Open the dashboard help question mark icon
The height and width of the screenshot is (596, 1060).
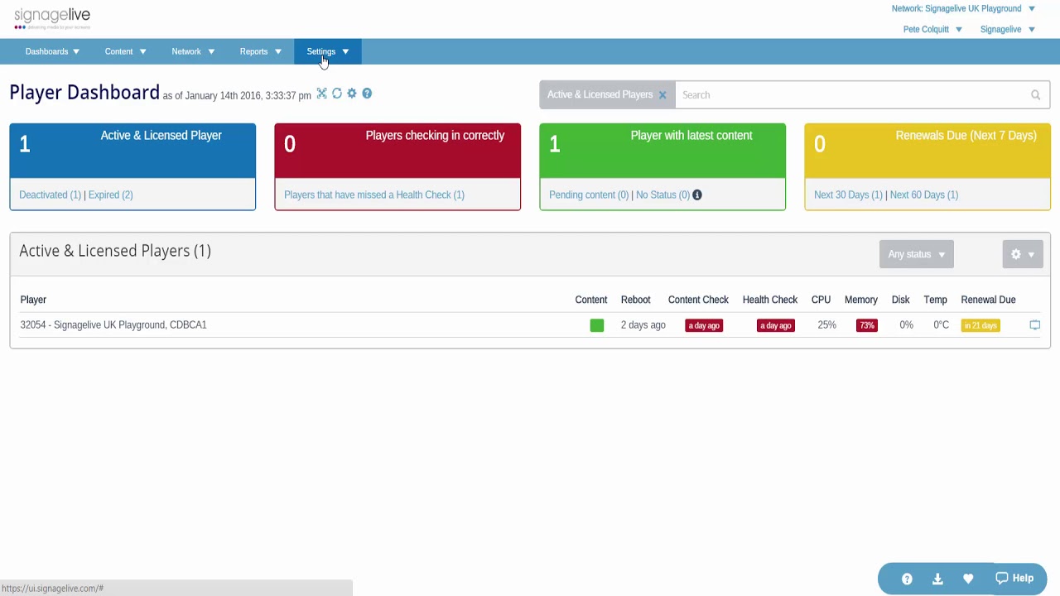point(367,94)
